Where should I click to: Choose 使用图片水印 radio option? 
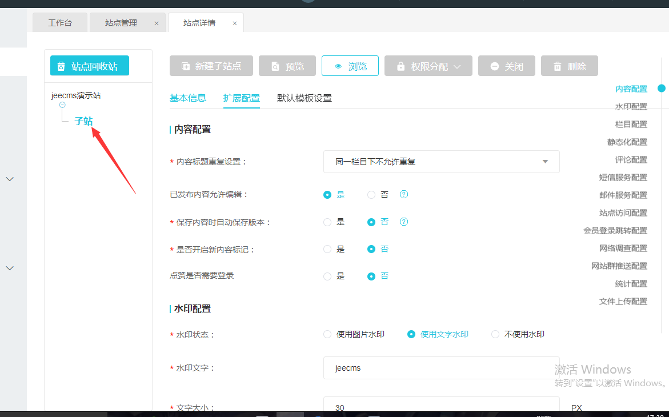click(327, 334)
